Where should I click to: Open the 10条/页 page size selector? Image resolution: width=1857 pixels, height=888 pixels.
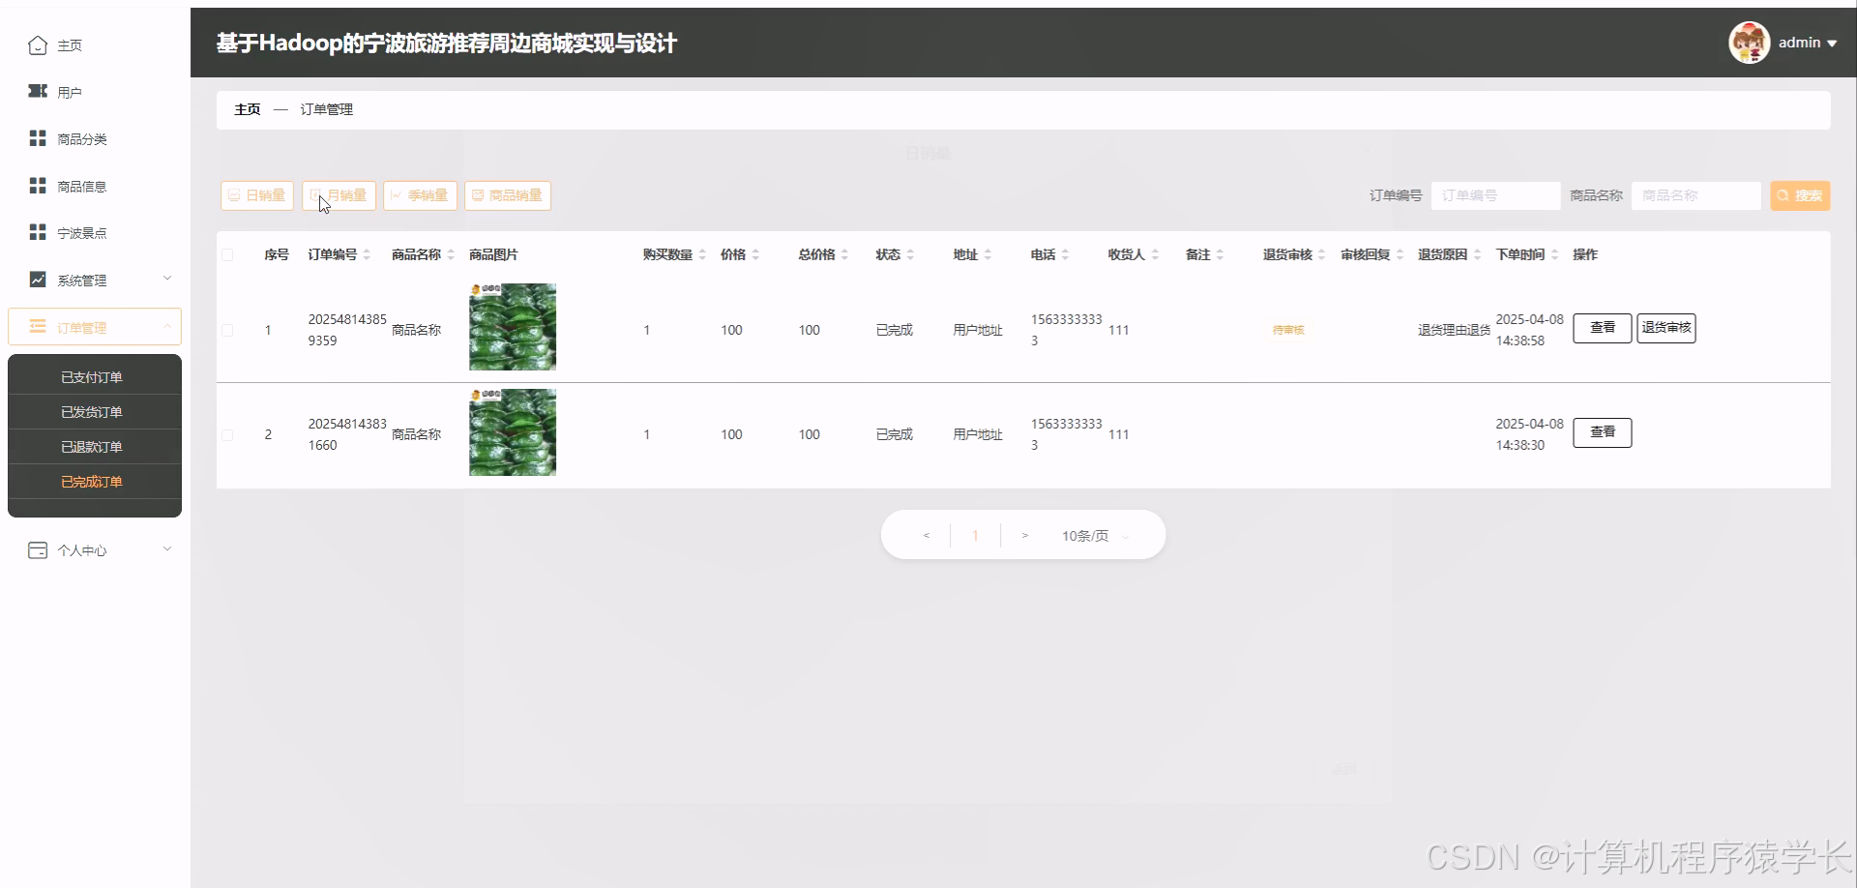coord(1085,535)
